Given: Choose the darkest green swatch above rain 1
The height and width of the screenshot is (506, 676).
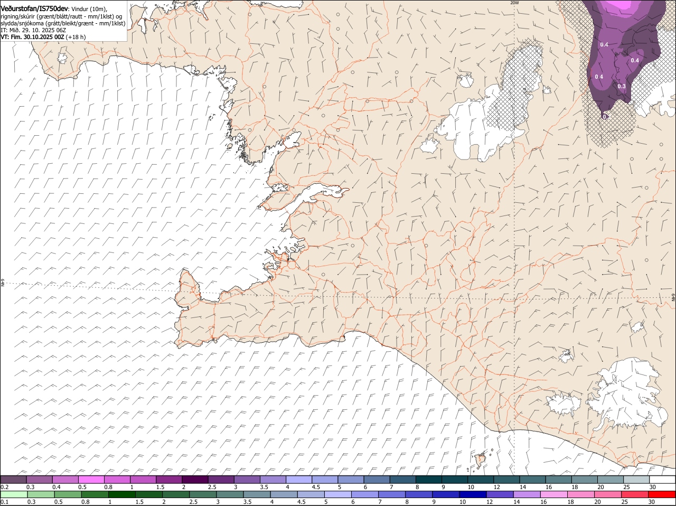Looking at the screenshot, I should coord(121,494).
